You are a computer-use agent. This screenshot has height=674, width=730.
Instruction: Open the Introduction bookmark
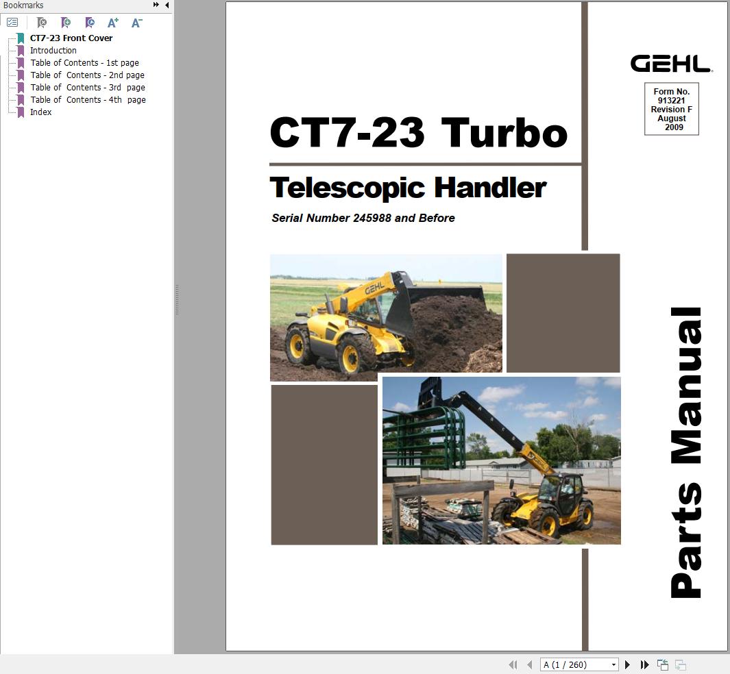53,50
